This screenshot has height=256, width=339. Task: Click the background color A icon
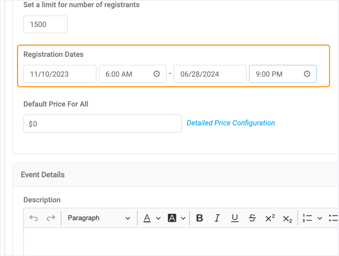pos(172,218)
